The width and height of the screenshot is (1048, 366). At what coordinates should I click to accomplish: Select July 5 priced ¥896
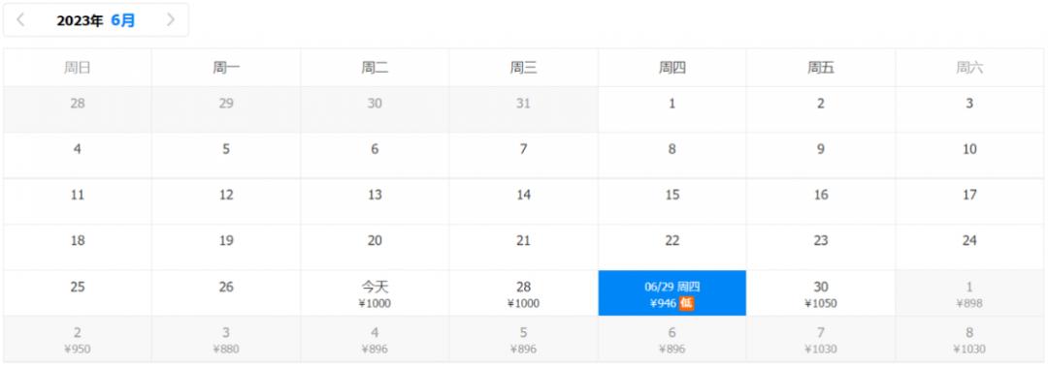[523, 339]
